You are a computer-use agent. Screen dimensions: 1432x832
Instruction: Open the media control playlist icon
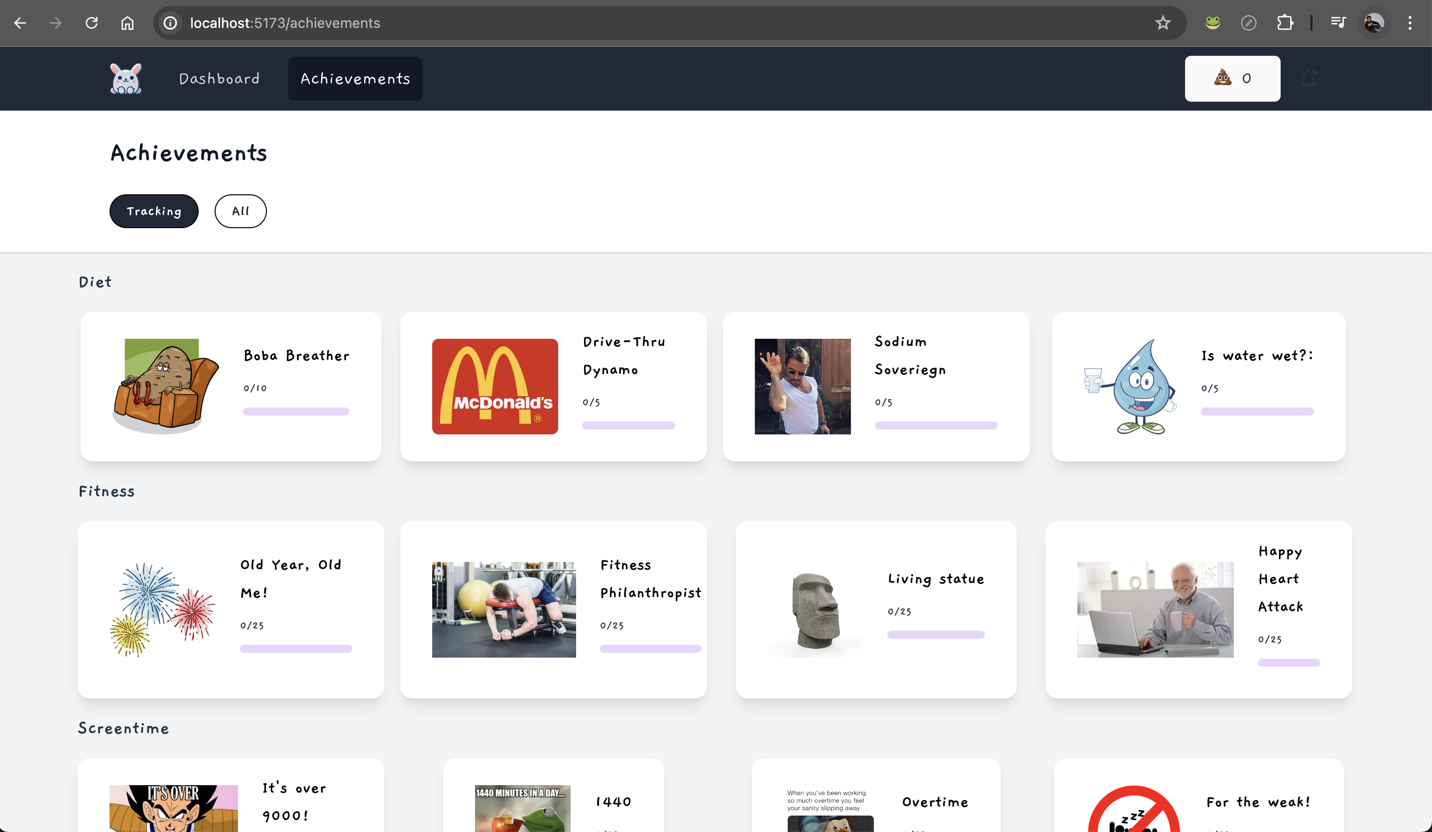(x=1338, y=23)
